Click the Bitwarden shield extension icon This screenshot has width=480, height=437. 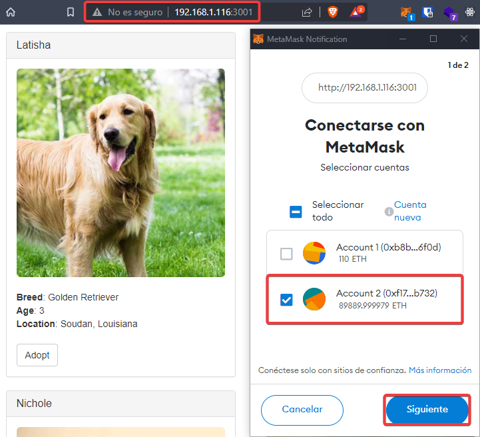coord(428,12)
